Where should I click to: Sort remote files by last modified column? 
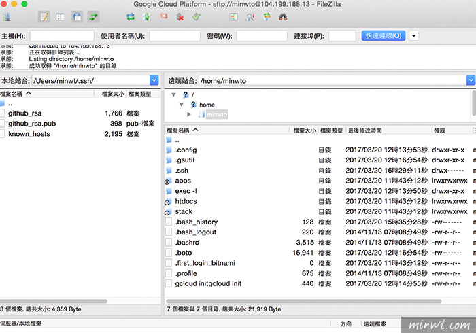pos(388,130)
